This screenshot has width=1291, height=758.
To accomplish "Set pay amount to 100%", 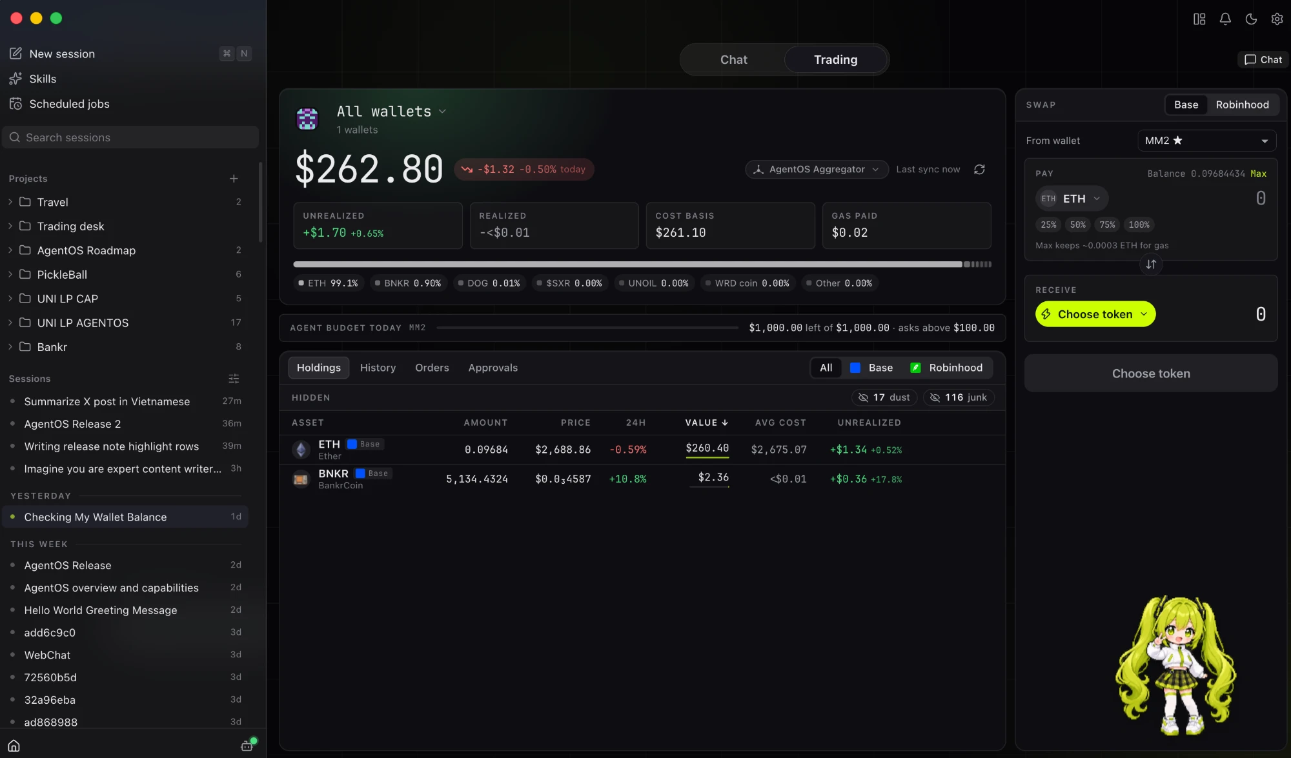I will pyautogui.click(x=1139, y=224).
